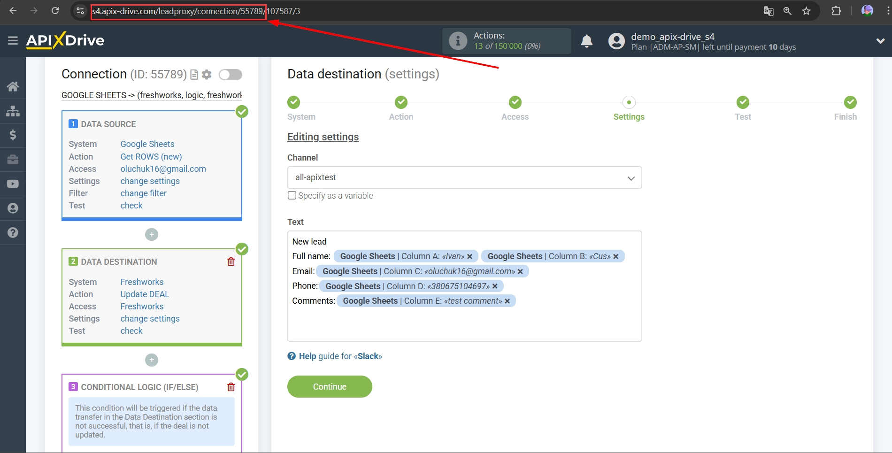This screenshot has width=892, height=453.
Task: Expand the account menu chevron
Action: tap(880, 41)
